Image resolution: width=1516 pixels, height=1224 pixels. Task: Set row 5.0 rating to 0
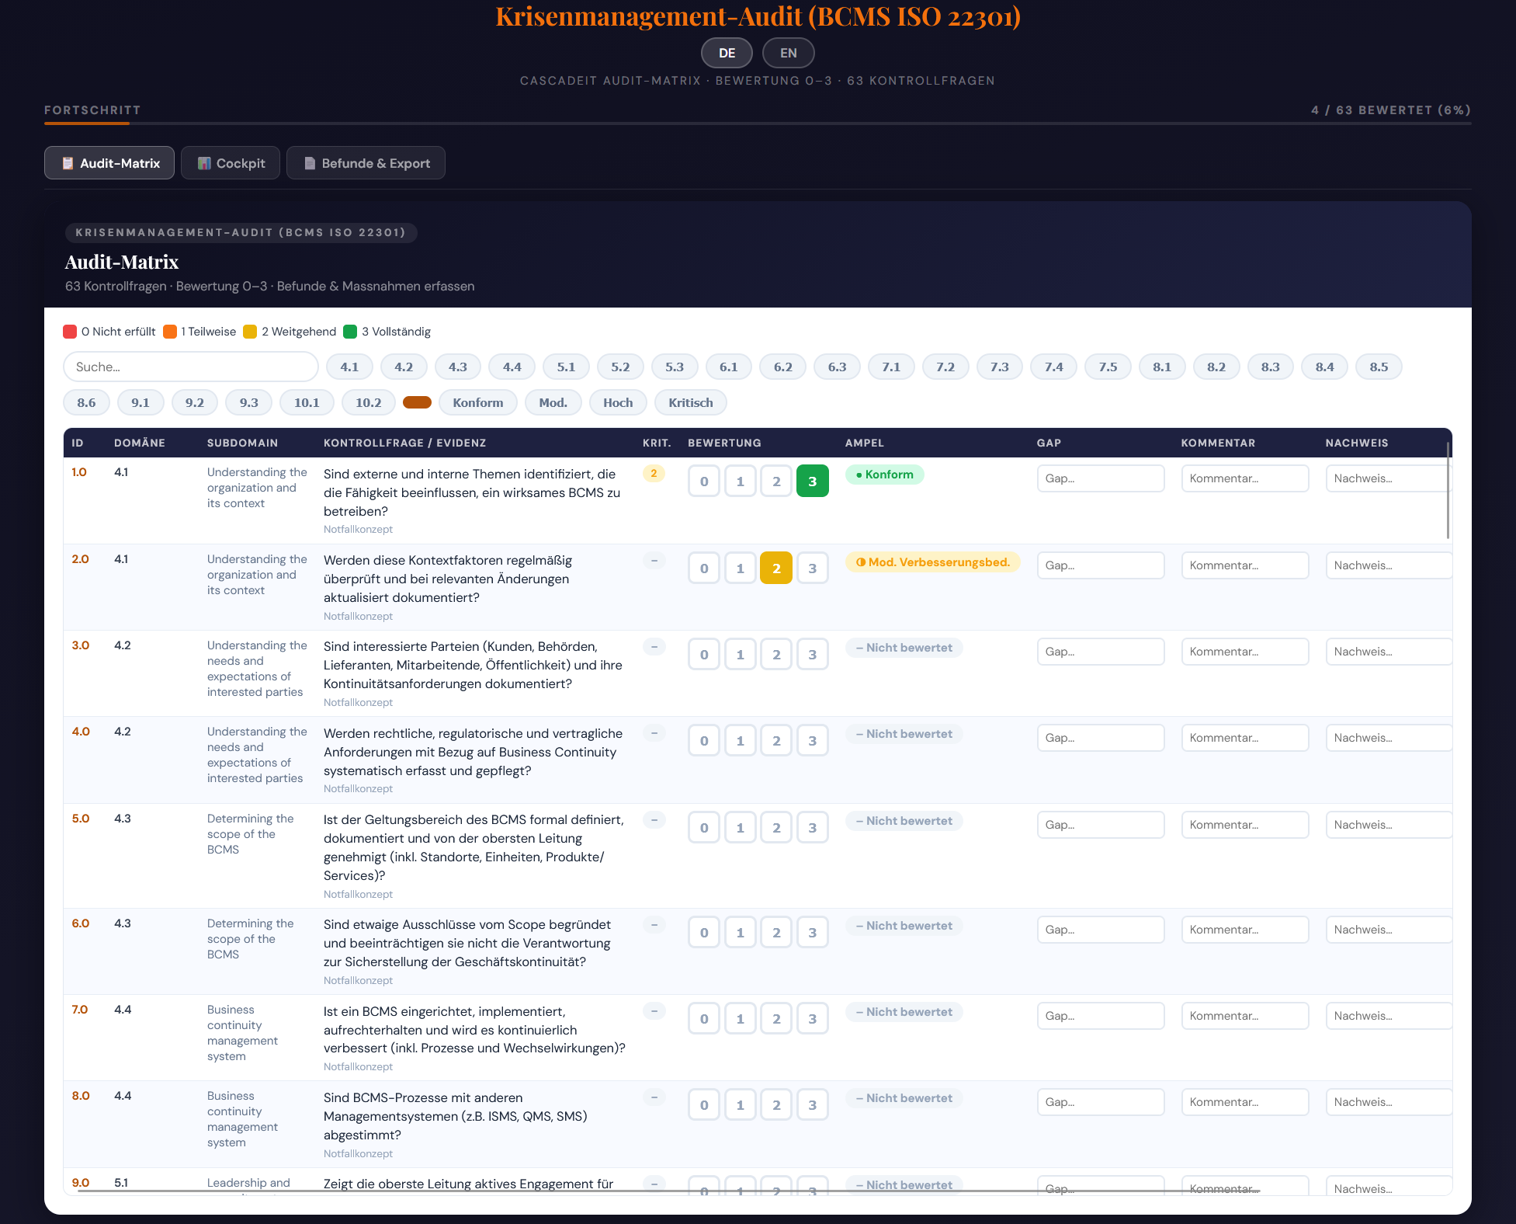[704, 828]
